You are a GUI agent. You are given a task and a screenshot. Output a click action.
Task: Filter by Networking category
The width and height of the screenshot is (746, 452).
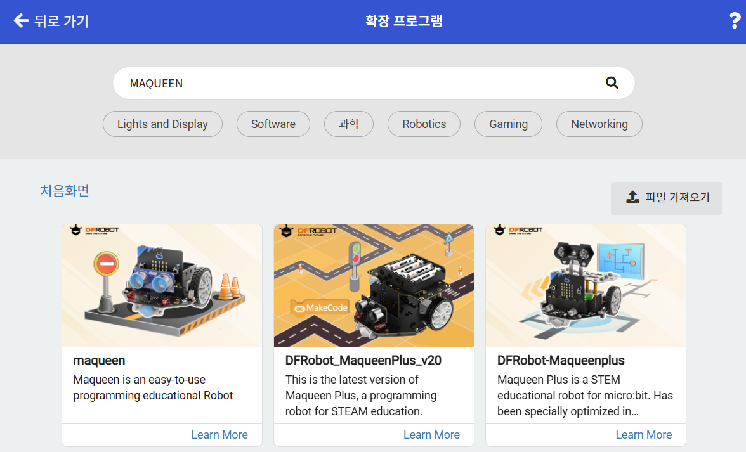(599, 124)
